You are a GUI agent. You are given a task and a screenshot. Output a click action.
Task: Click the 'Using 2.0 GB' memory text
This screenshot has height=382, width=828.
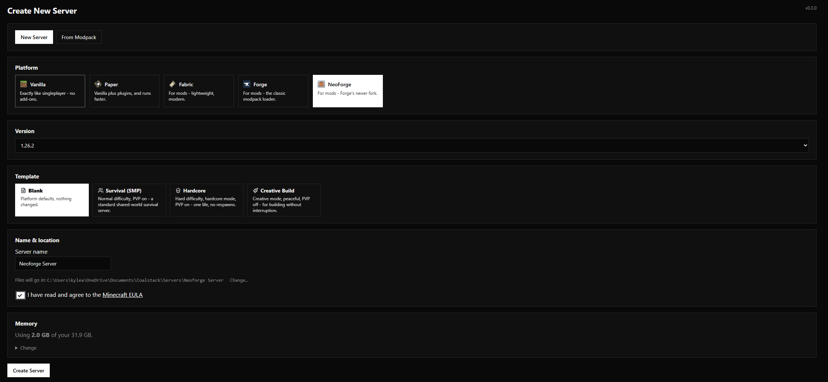pos(54,335)
